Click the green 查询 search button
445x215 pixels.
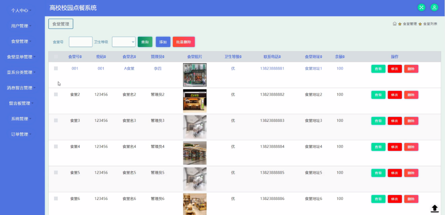pyautogui.click(x=145, y=42)
